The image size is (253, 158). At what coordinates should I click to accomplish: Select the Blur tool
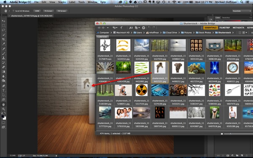tap(3, 76)
